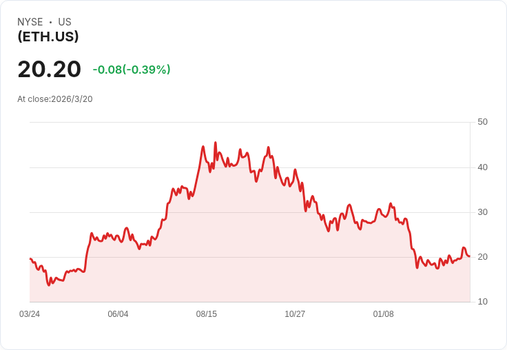Choose the 08/15 x-axis date
Viewport: 507px width, 350px height.
pyautogui.click(x=207, y=314)
